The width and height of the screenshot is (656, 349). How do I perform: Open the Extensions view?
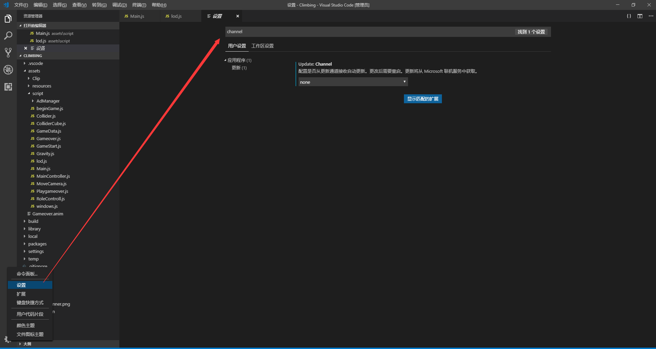pos(8,87)
